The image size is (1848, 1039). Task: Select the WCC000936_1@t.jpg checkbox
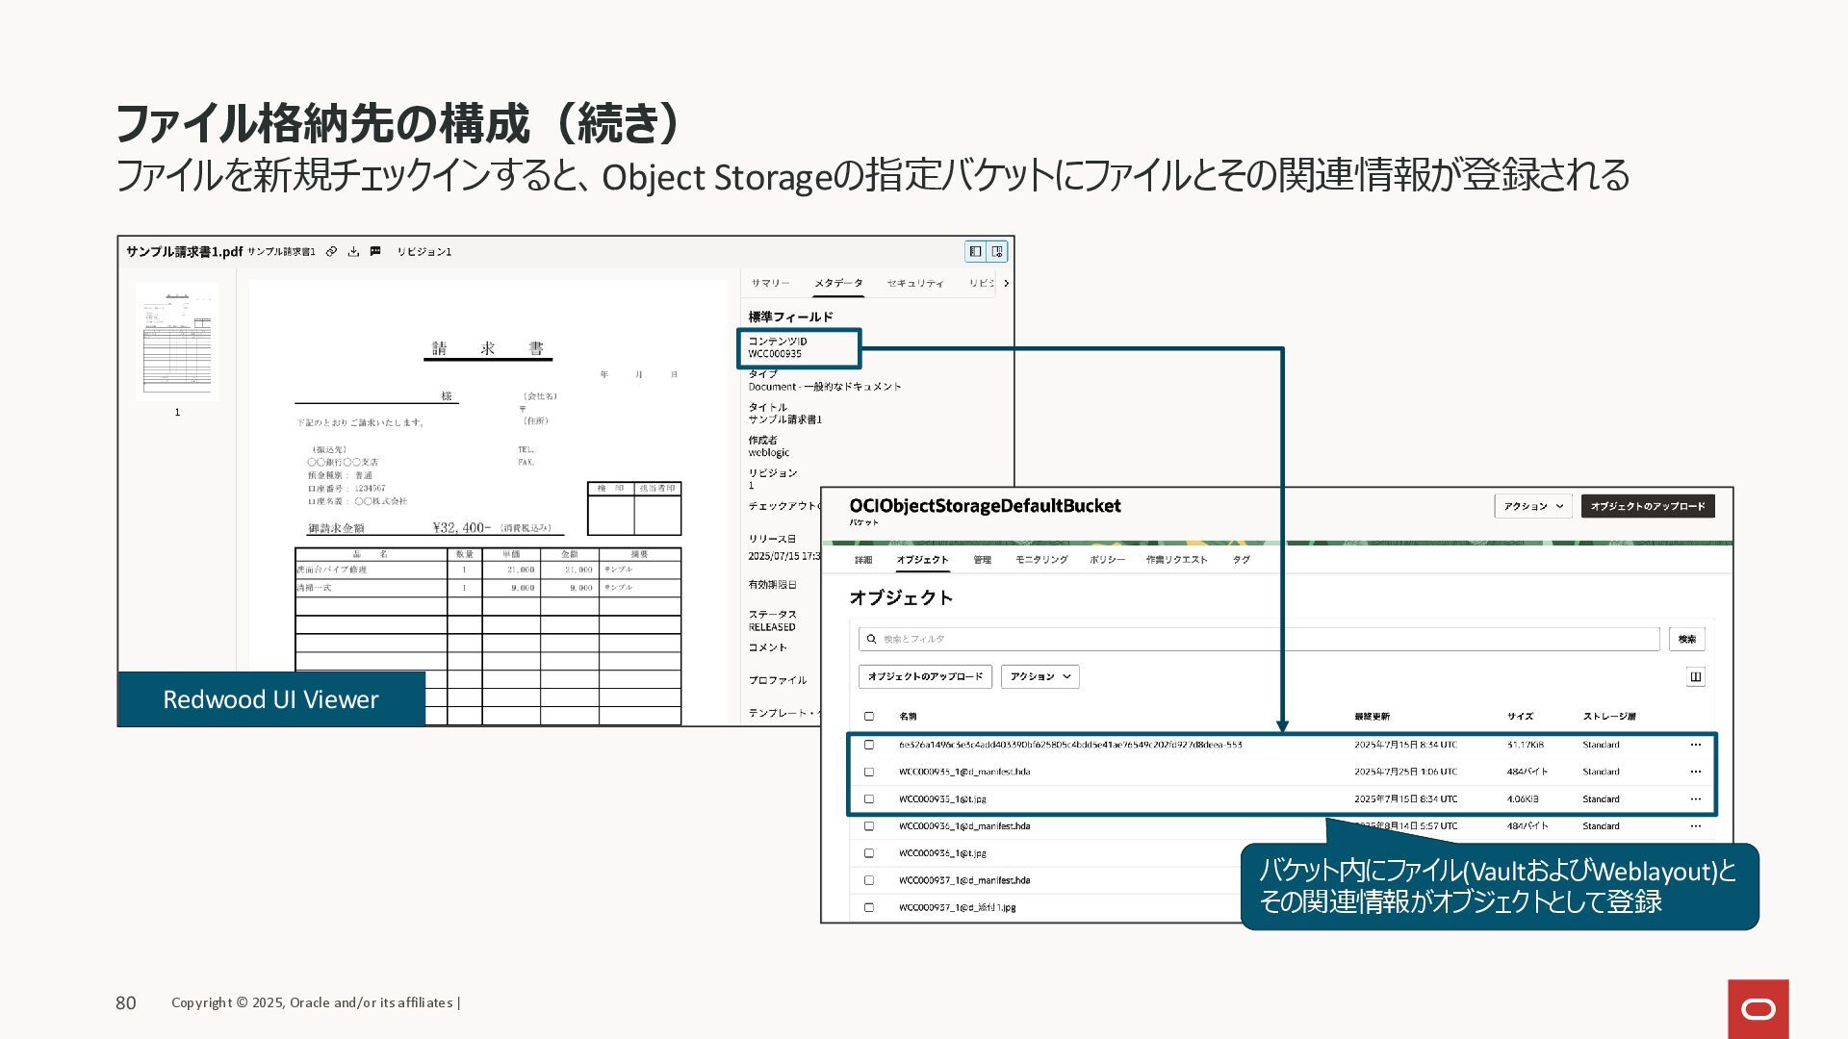pyautogui.click(x=869, y=853)
